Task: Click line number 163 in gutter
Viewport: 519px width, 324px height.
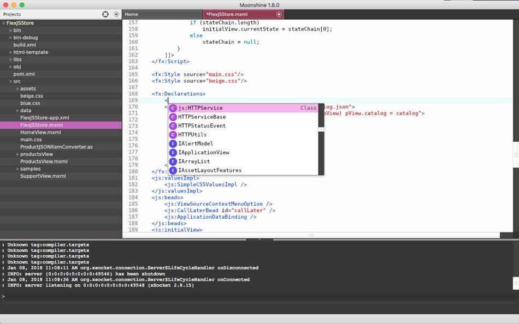Action: (x=133, y=61)
